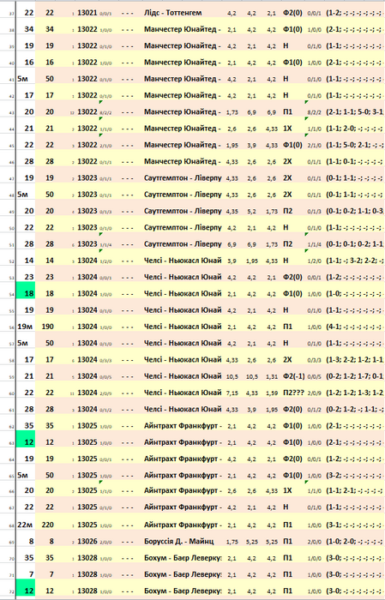Select the 'Челсі - Ньюкасл Юнай' cell in row 60
385x600 pixels.
point(183,393)
